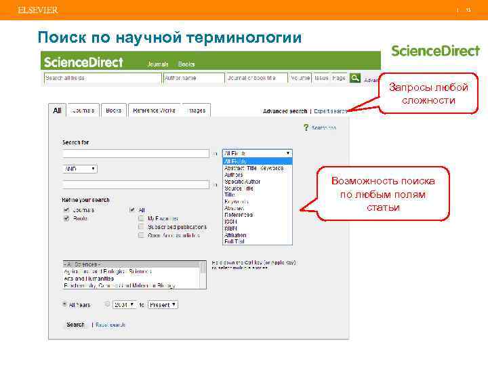
Task: Open the Advanced search link
Action: (x=285, y=111)
